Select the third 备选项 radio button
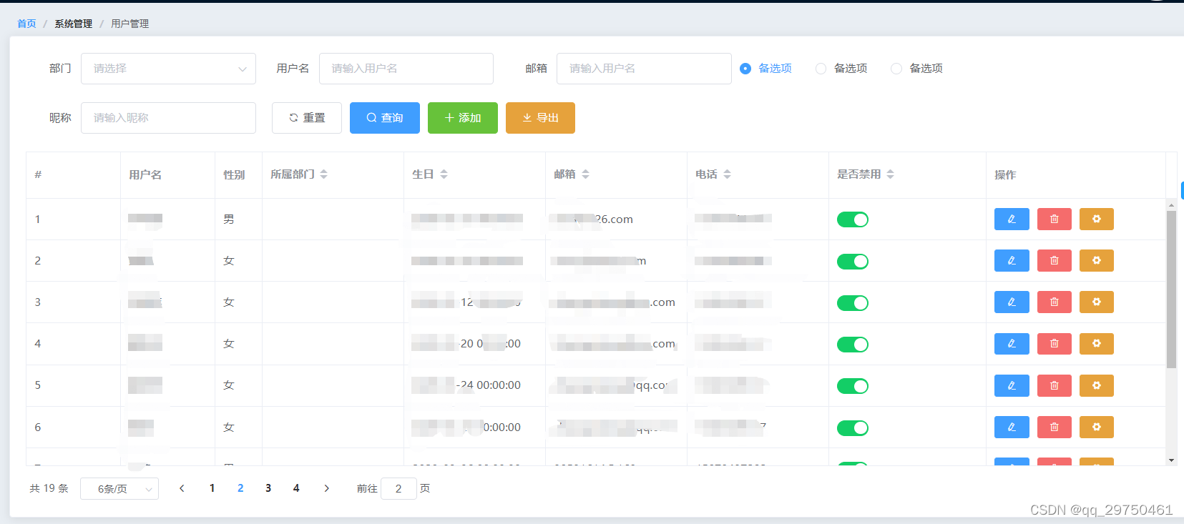Image resolution: width=1184 pixels, height=524 pixels. tap(896, 69)
